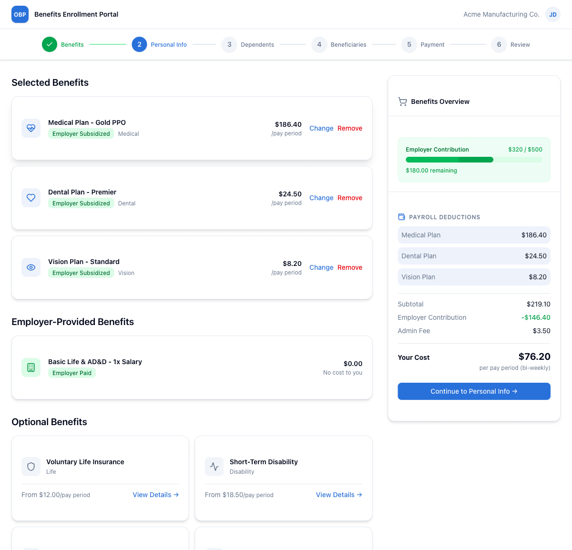
Task: Go to completed Benefits step
Action: (x=50, y=44)
